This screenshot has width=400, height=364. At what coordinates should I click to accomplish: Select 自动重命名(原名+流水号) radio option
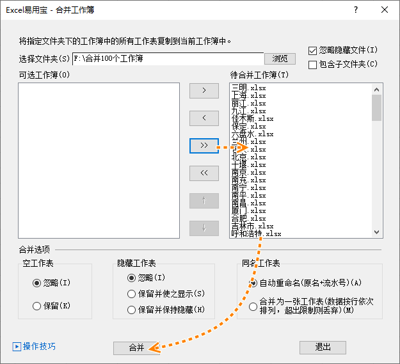(253, 283)
